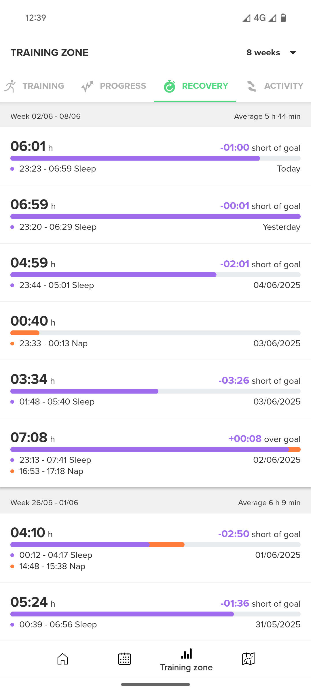
Task: Open the 8 weeks period selector
Action: [272, 53]
